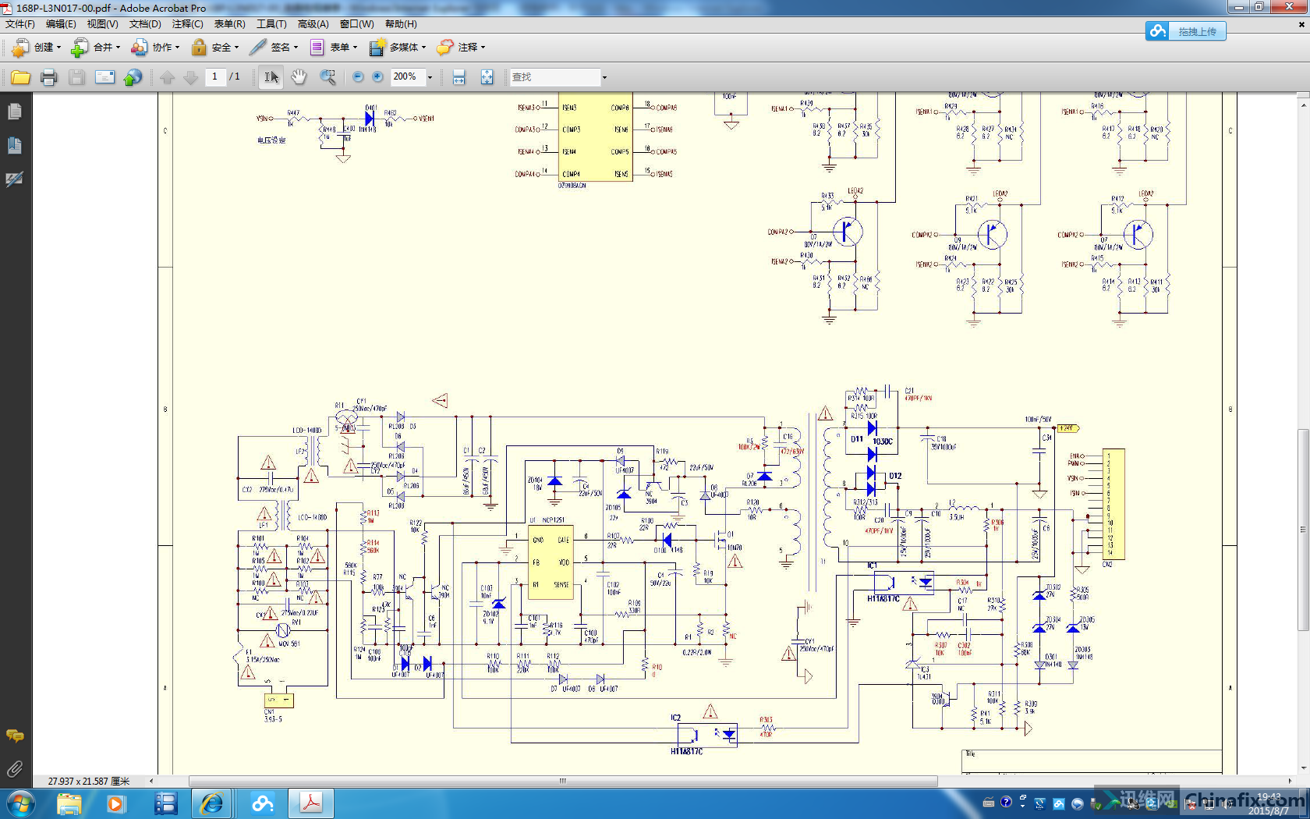Click the cloud upload 拖拽上传 button

[x=1185, y=31]
